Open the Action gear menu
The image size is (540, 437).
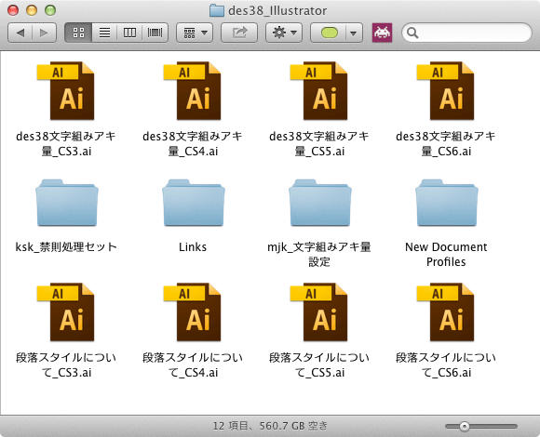pyautogui.click(x=284, y=33)
